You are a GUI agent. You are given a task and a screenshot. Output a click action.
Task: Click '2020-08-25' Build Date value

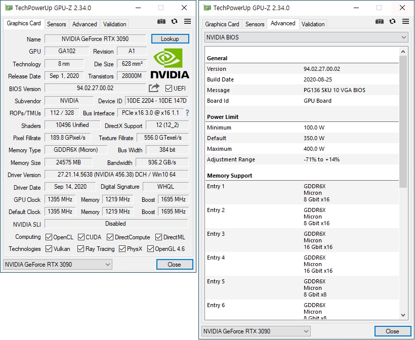[318, 79]
